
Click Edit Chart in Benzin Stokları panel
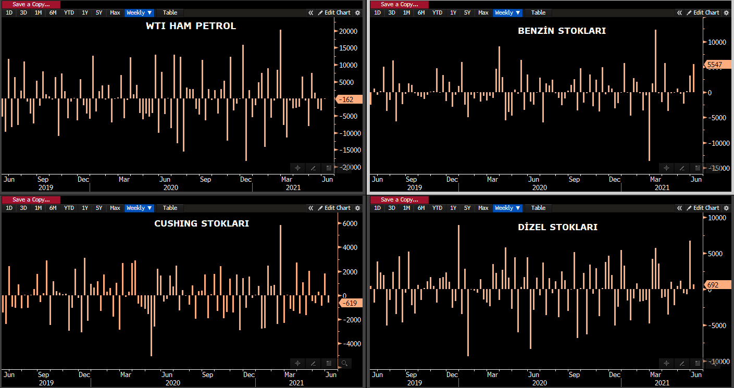click(x=702, y=12)
